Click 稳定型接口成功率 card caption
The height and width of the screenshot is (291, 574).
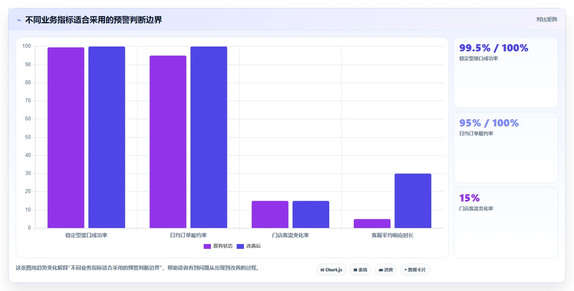coord(479,59)
